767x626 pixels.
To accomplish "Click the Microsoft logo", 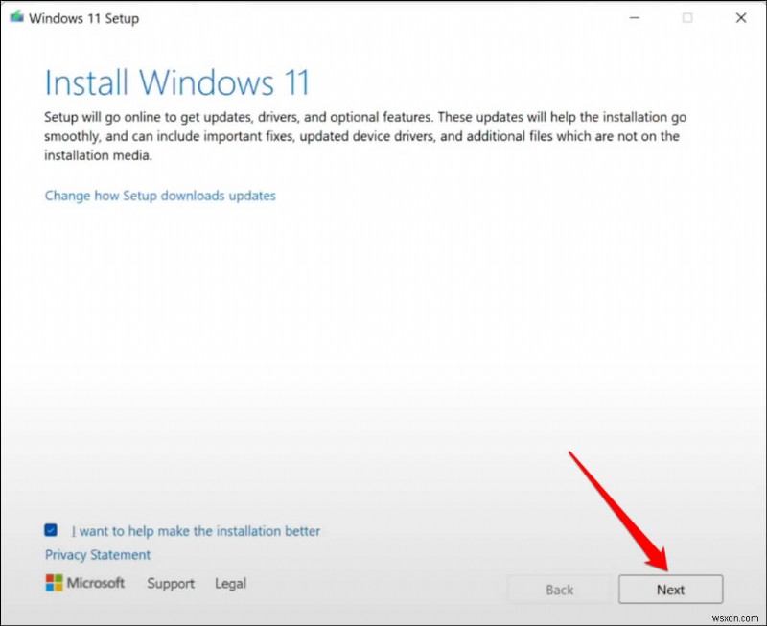I will [x=85, y=583].
